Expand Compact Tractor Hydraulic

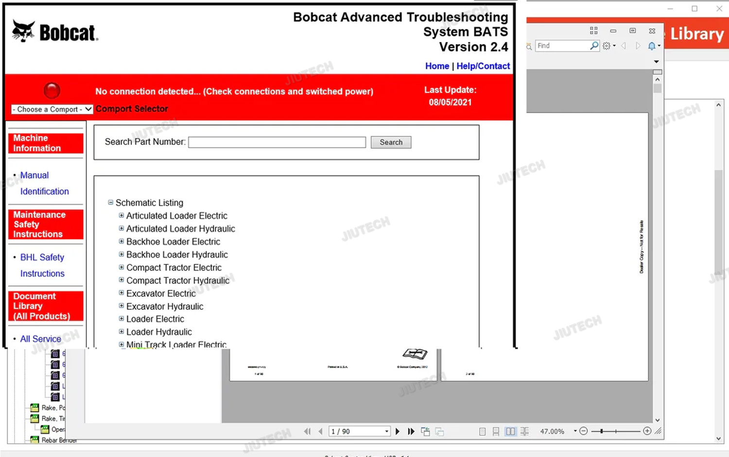click(121, 280)
